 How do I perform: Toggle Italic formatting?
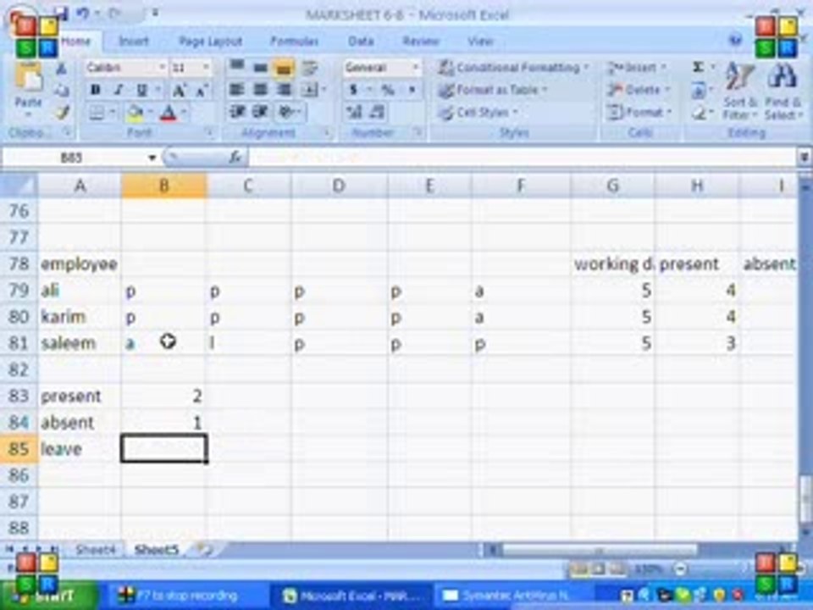(119, 90)
